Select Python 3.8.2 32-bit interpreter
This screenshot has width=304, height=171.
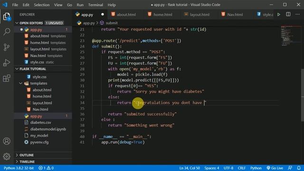tap(19, 168)
